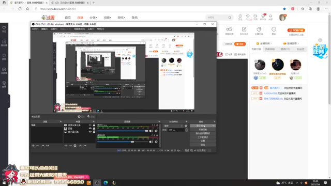Move scene down with arrow in Scenes panel
The width and height of the screenshot is (331, 186).
pos(48,146)
